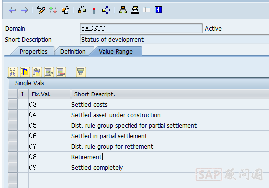Screen dimensions: 269x188
Task: Switch to the Definition tab
Action: [x=73, y=52]
